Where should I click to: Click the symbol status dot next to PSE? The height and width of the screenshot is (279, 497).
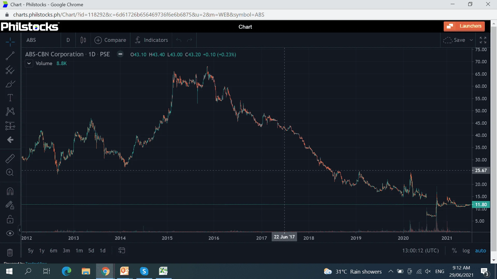[120, 54]
